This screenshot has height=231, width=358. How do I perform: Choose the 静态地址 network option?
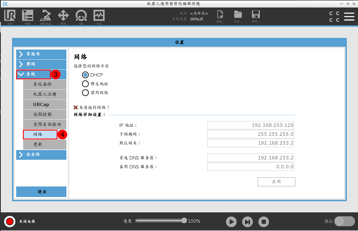(85, 83)
